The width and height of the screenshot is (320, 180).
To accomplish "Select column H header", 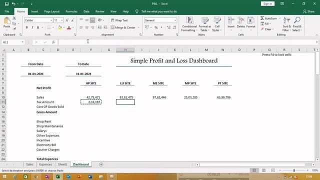I will (125, 50).
